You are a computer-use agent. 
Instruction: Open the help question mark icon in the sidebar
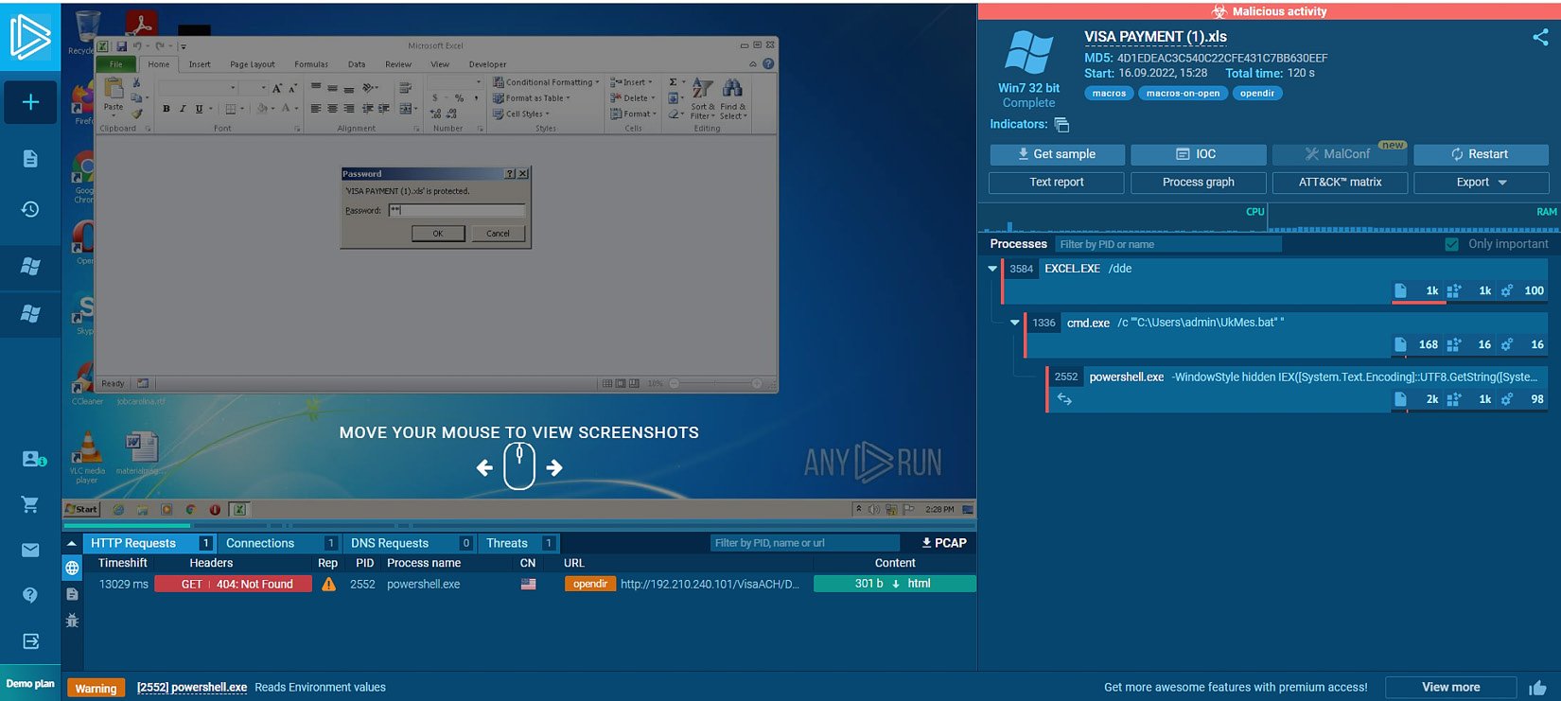(x=30, y=595)
